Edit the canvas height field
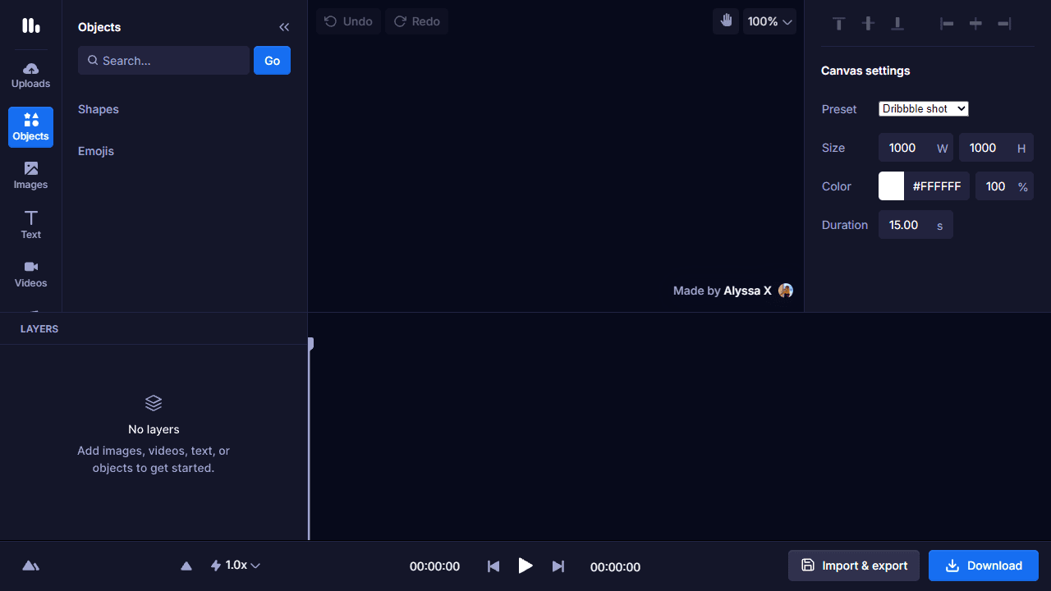 point(996,148)
